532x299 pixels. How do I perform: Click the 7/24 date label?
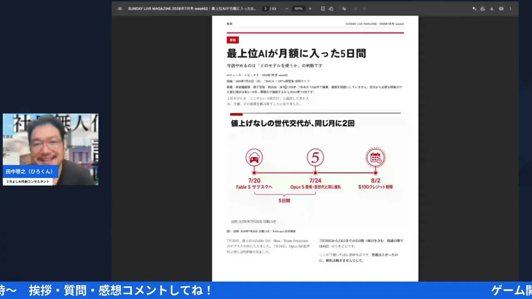coord(315,181)
